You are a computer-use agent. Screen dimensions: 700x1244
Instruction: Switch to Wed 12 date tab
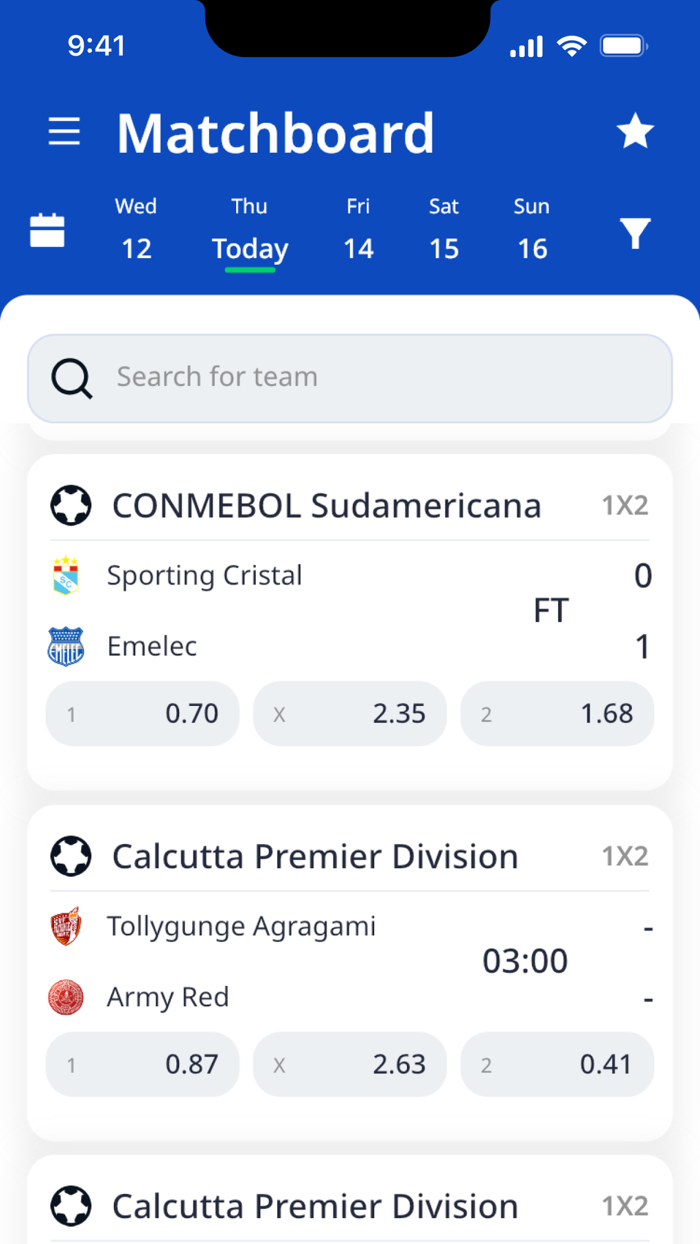tap(136, 229)
